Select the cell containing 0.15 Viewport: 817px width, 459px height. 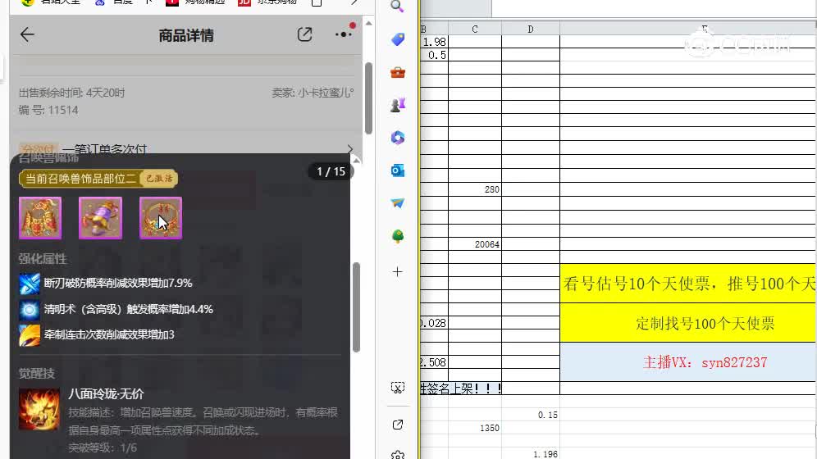531,415
